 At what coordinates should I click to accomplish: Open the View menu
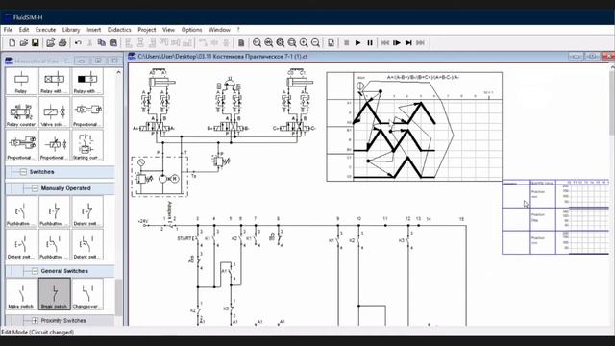click(169, 30)
